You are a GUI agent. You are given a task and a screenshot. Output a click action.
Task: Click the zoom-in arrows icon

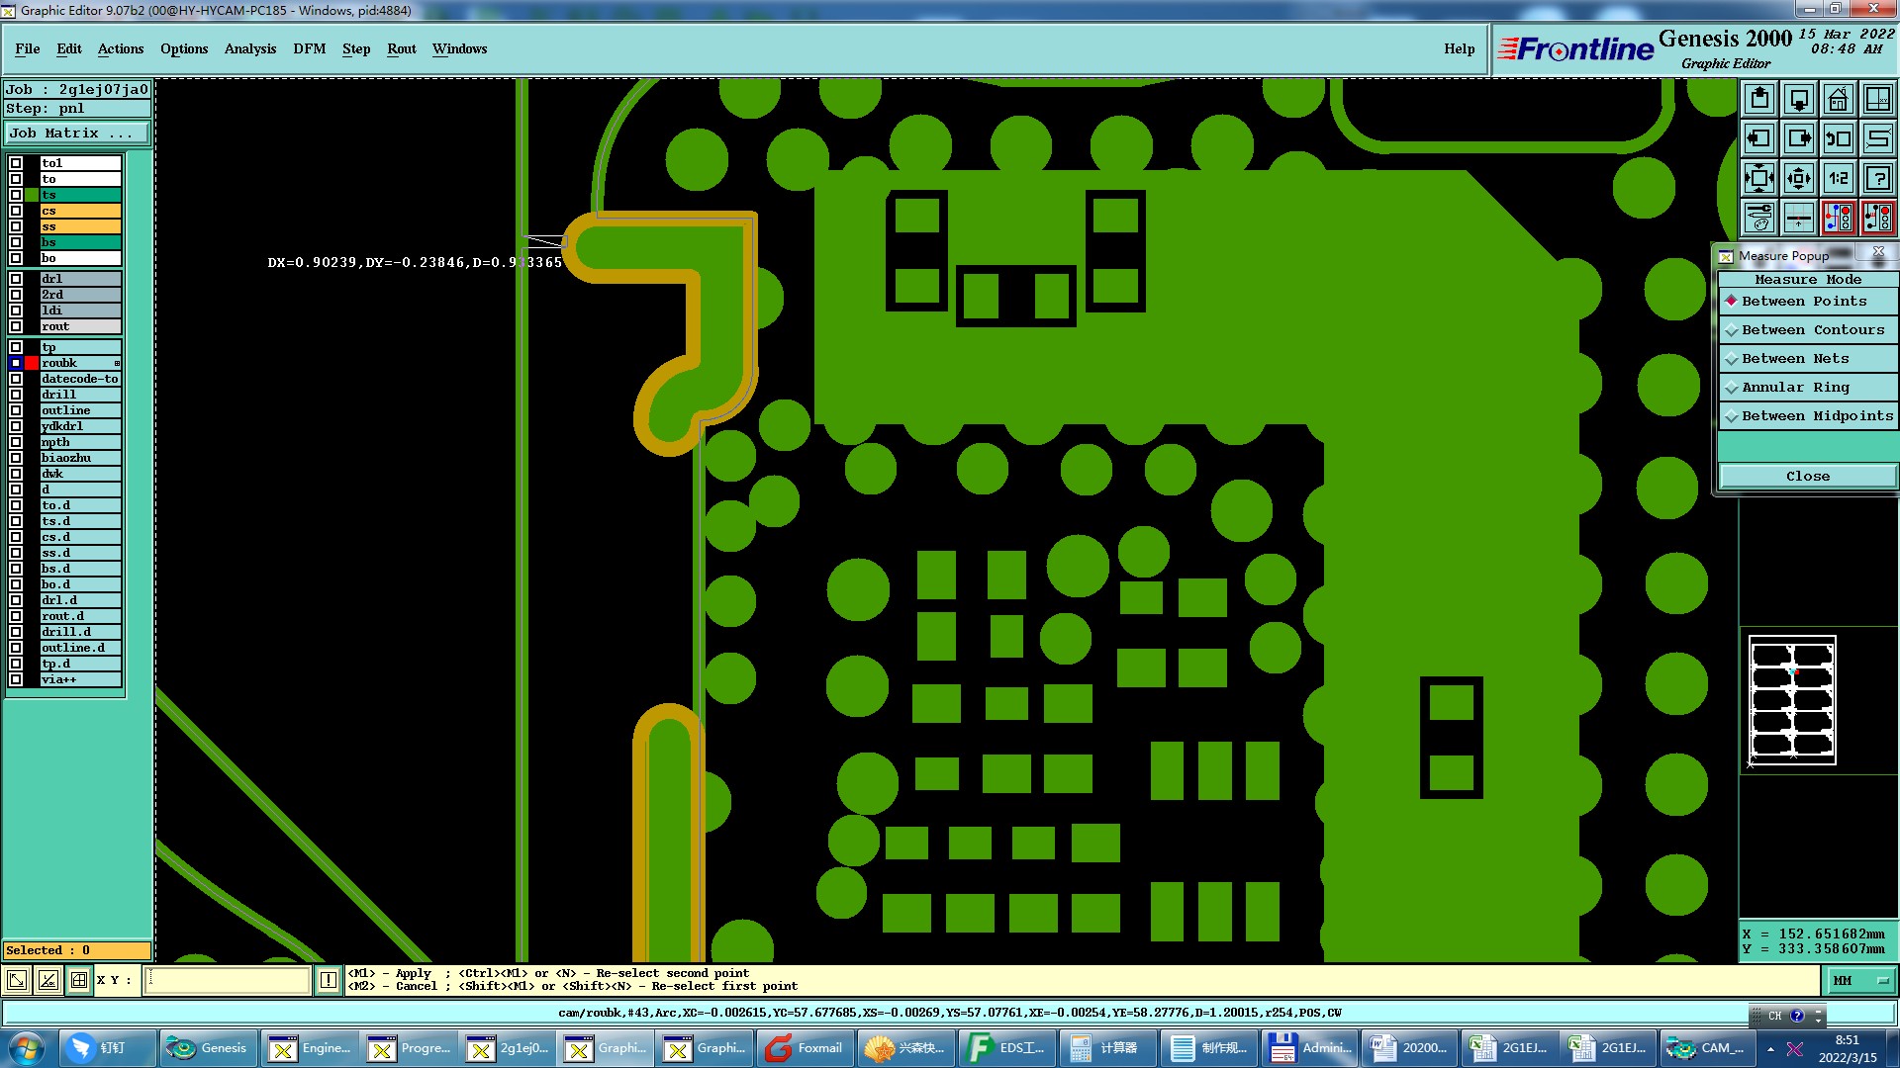tap(1759, 178)
